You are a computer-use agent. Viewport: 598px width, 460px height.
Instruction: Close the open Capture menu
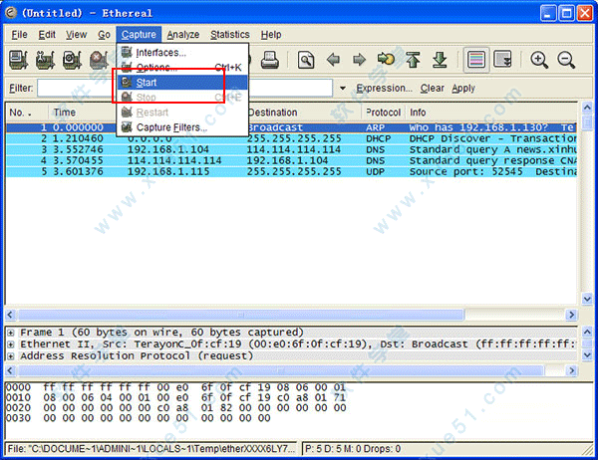click(139, 35)
